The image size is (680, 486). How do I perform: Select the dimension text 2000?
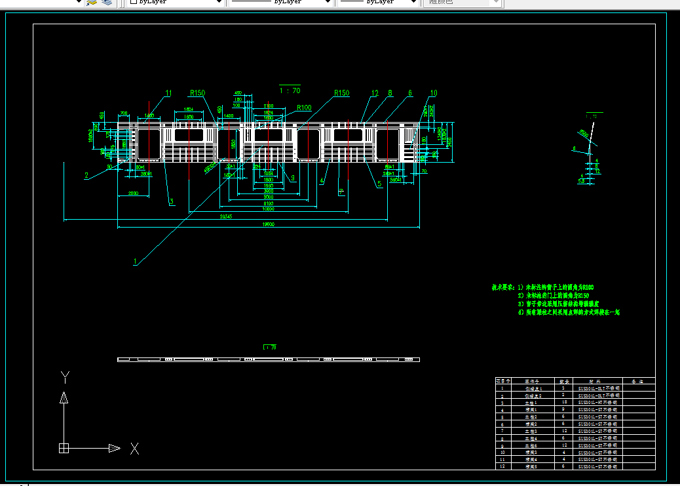click(x=134, y=193)
